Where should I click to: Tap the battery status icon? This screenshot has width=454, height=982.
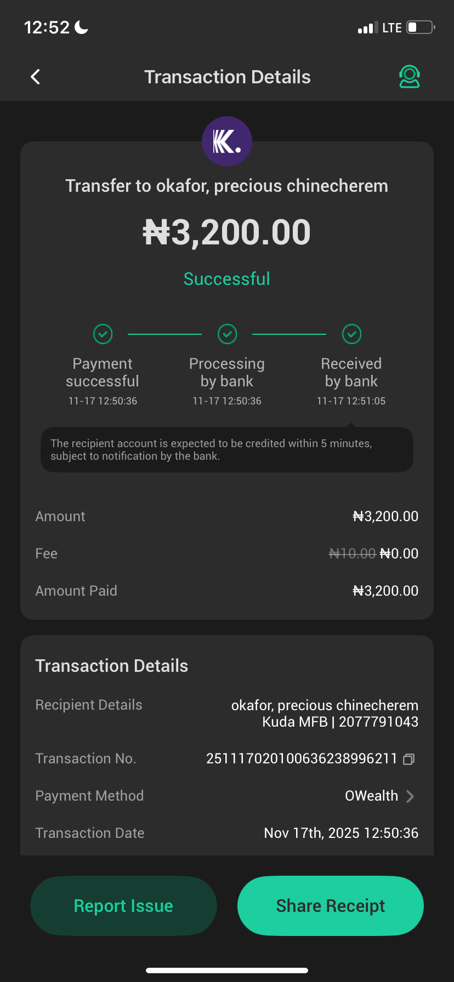(420, 27)
